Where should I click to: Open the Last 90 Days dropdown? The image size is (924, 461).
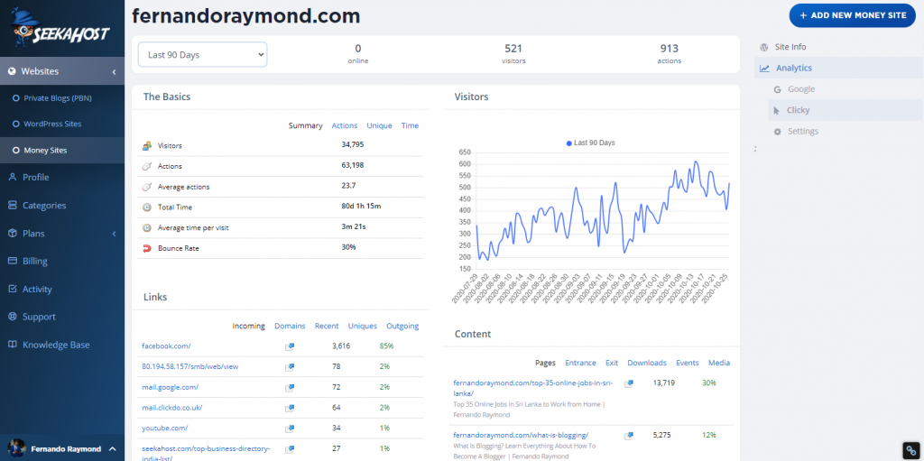pos(202,54)
